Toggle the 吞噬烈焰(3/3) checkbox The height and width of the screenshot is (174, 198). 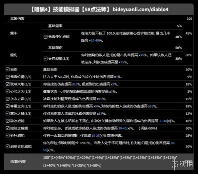coord(45,58)
